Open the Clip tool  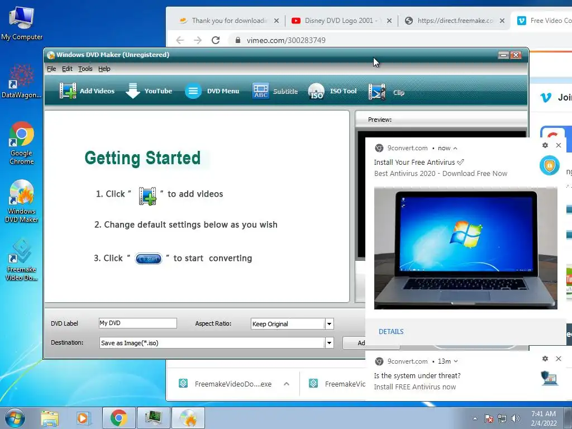[x=387, y=92]
